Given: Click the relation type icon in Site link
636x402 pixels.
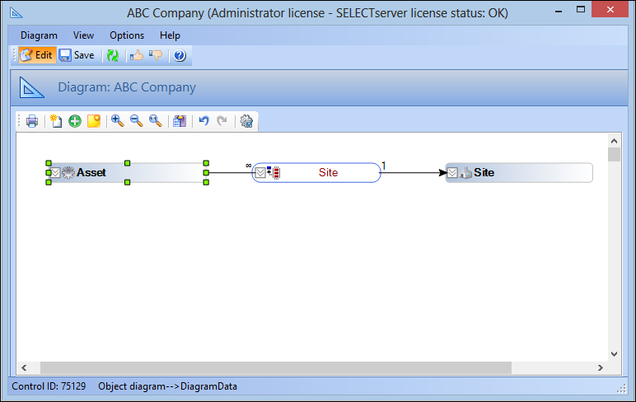Looking at the screenshot, I should point(274,172).
